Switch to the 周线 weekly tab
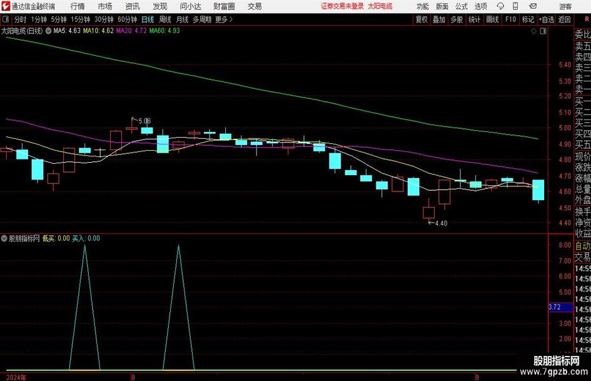This screenshot has height=381, width=591. coord(165,19)
